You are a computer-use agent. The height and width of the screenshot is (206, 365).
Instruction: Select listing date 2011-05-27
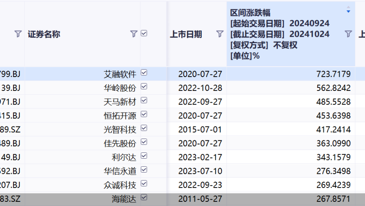(x=200, y=199)
